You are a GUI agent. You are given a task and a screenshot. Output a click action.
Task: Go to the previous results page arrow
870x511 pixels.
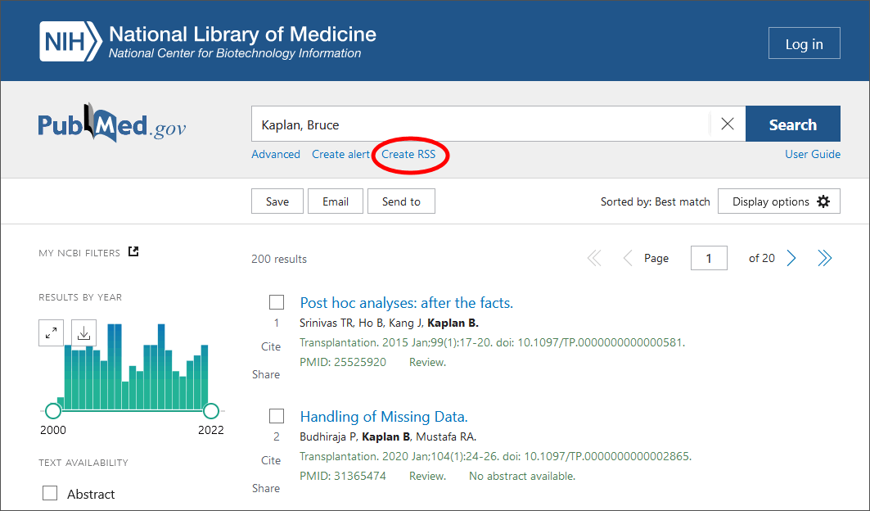pos(628,258)
